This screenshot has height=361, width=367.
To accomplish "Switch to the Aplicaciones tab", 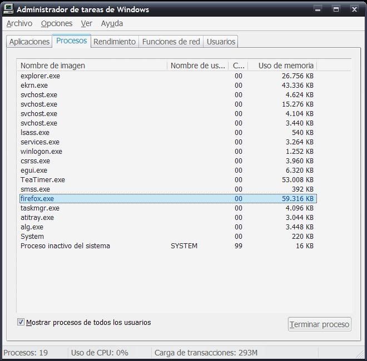I will (29, 42).
